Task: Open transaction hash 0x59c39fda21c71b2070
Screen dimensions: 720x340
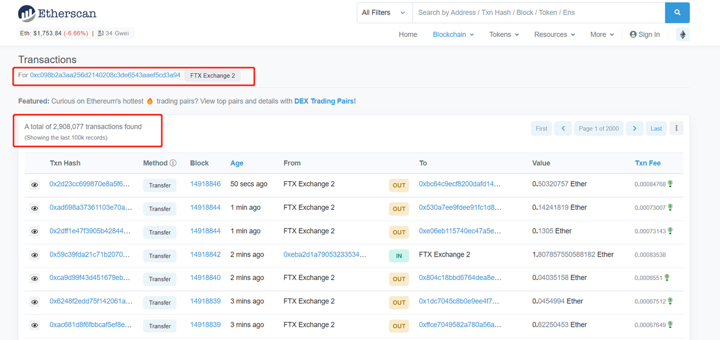Action: coord(90,254)
